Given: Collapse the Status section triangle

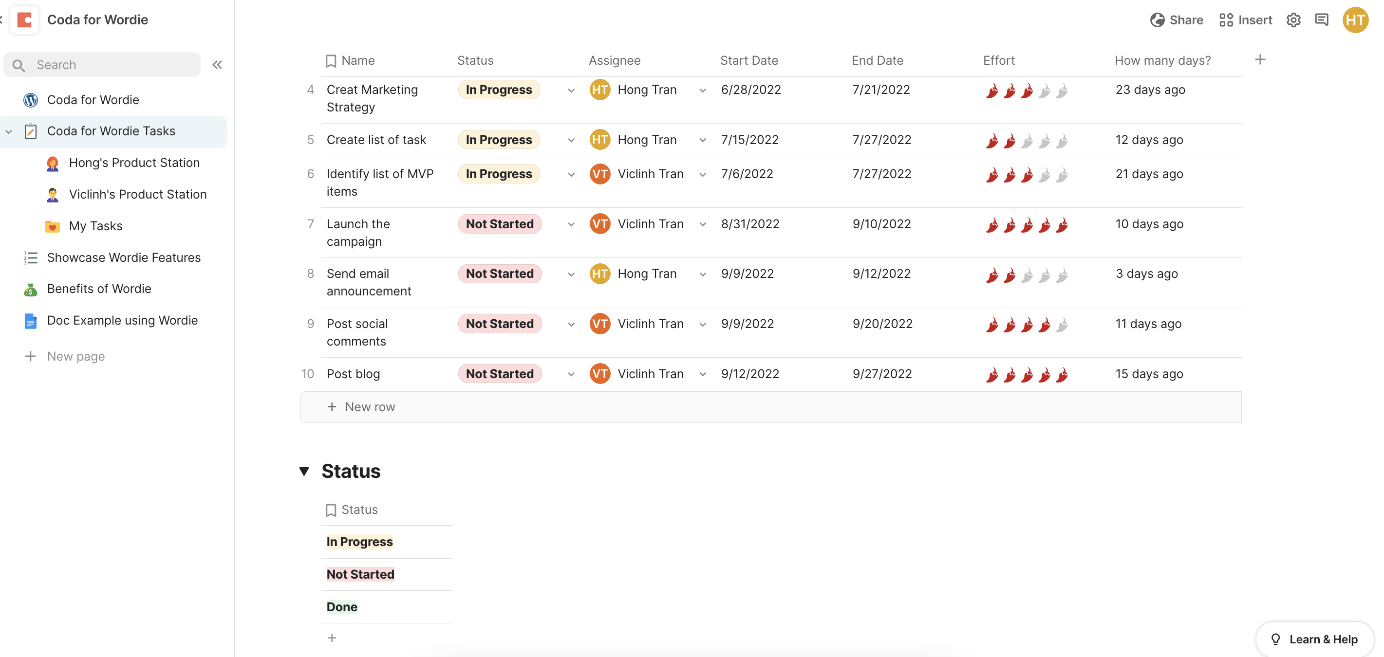Looking at the screenshot, I should point(304,471).
